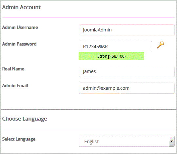This screenshot has width=177, height=154.
Task: Open the Select Language dropdown
Action: pos(127,141)
